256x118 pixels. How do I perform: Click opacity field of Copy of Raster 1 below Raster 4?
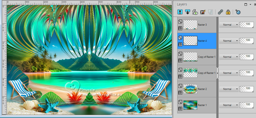point(247,57)
